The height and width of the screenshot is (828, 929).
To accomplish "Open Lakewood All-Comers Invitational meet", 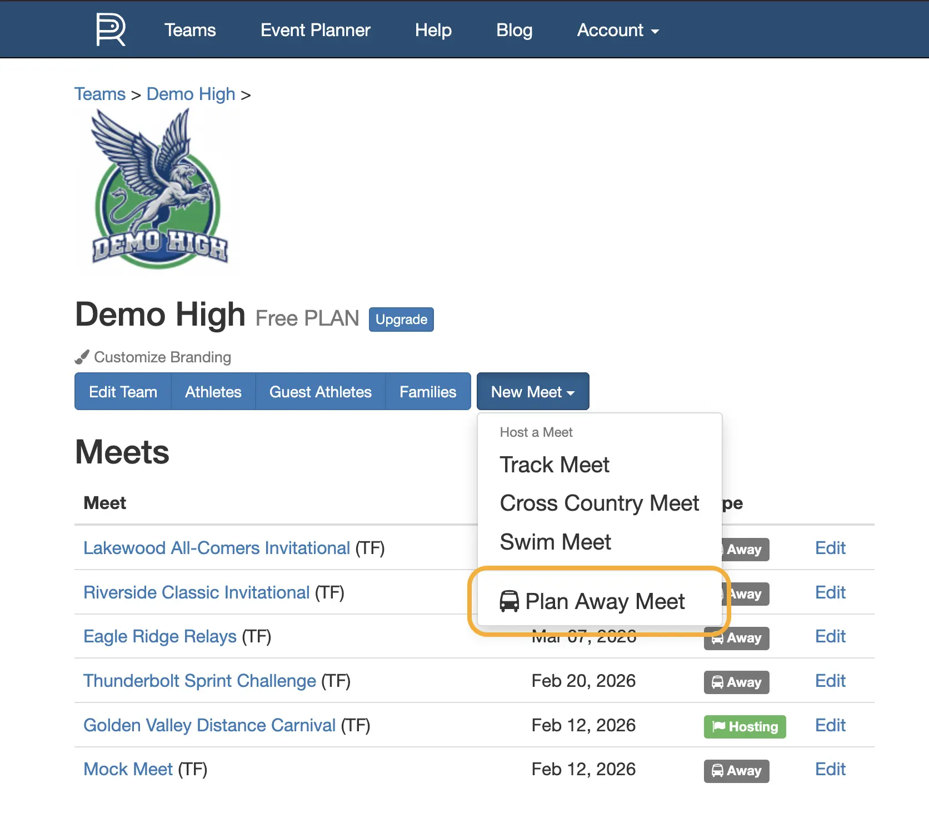I will [x=217, y=548].
